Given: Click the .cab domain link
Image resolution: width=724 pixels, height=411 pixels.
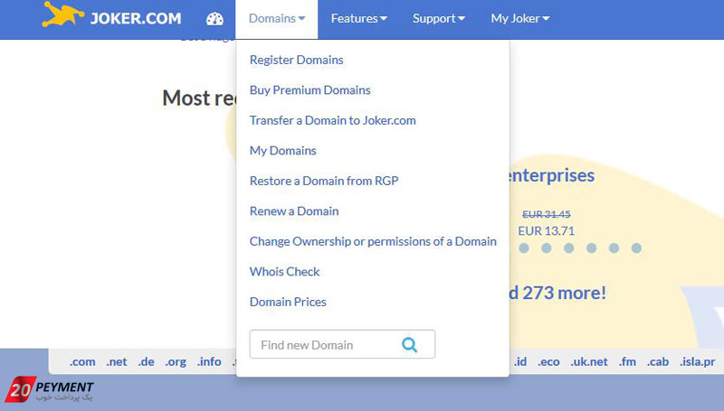Looking at the screenshot, I should (x=658, y=361).
